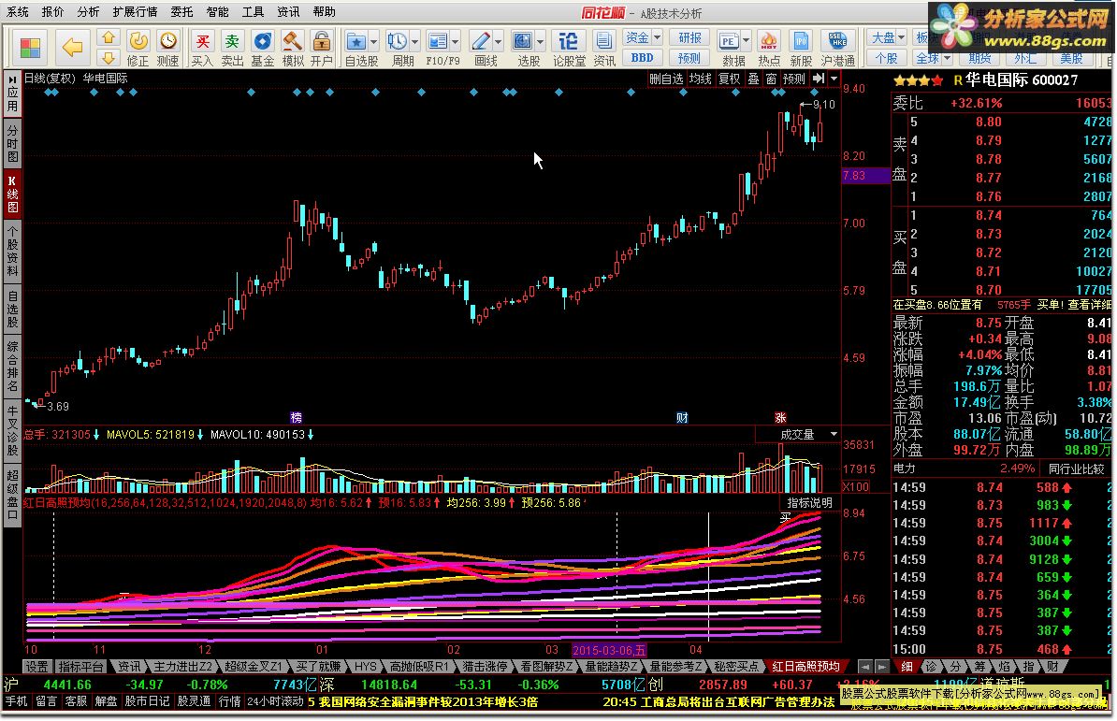Expand the 画线 dropdown arrow
This screenshot has height=721, width=1117.
tap(498, 41)
